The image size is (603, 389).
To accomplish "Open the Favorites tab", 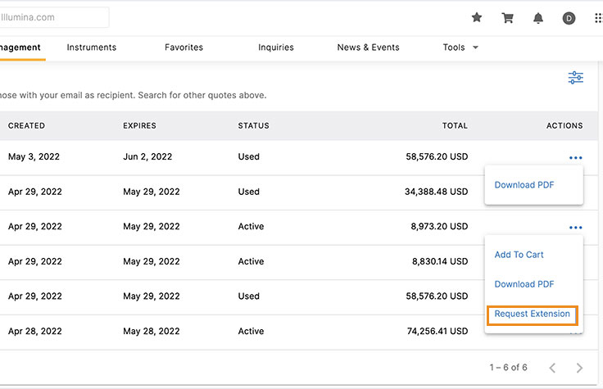I will pyautogui.click(x=184, y=47).
